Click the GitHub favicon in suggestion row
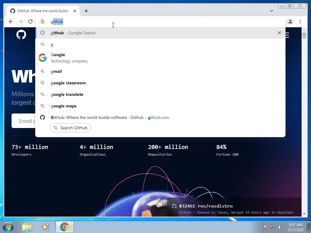 [x=43, y=117]
